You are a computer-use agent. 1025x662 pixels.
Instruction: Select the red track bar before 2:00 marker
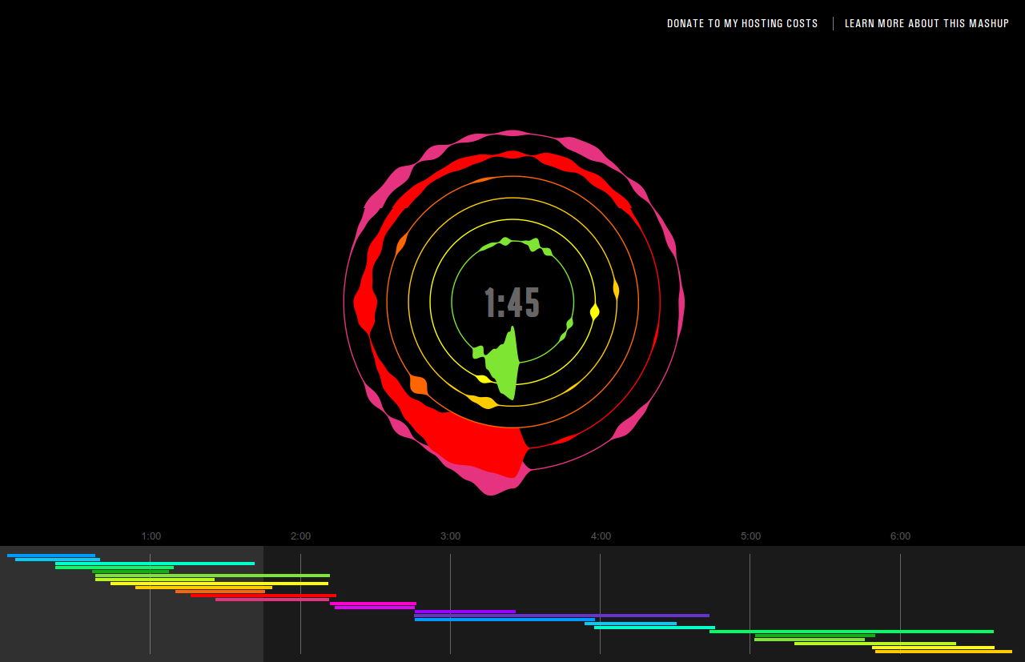[x=263, y=596]
